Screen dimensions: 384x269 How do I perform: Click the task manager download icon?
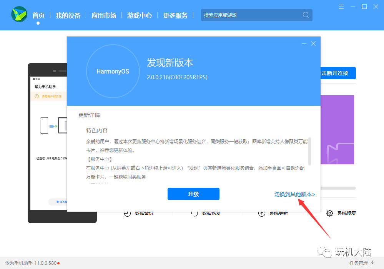coord(372,263)
